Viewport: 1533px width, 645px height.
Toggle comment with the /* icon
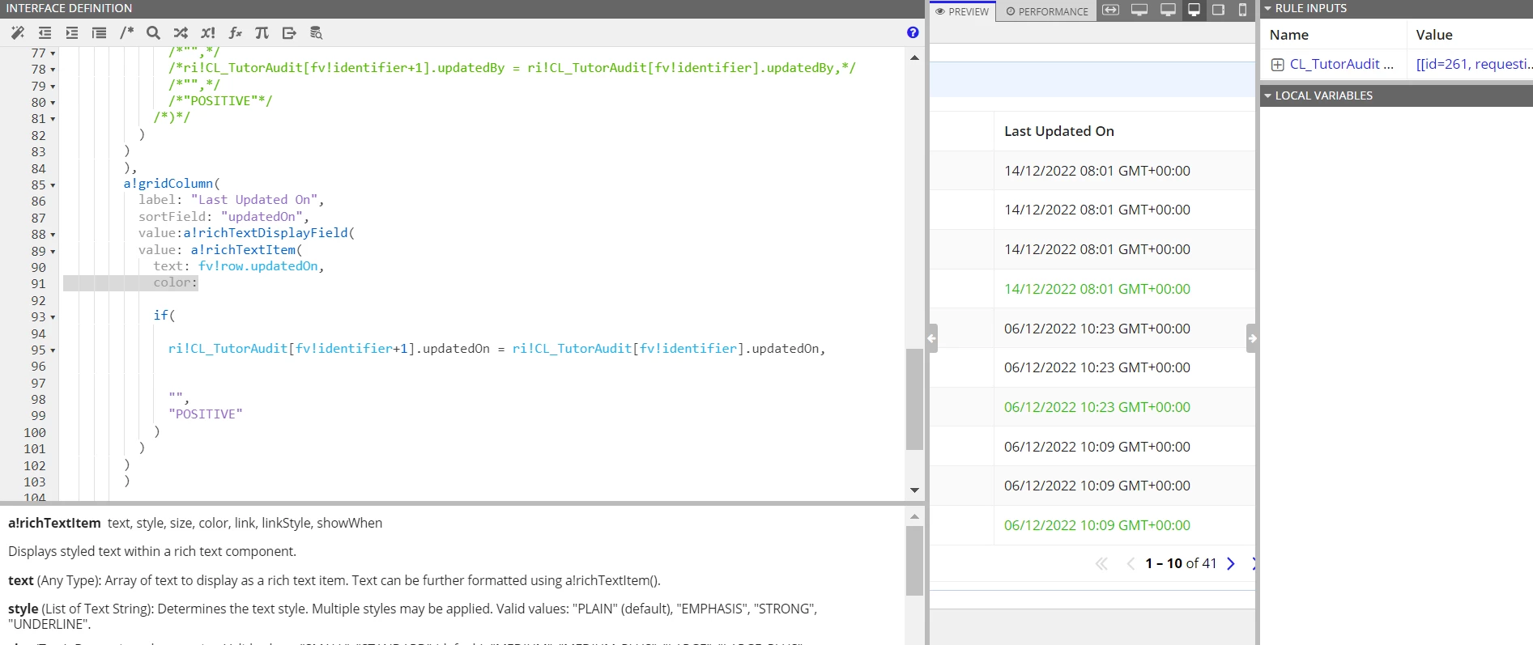126,33
